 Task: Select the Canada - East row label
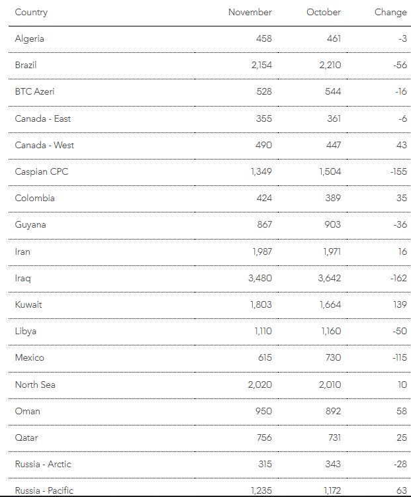tap(43, 118)
